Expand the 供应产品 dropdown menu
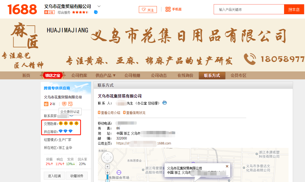 tap(105, 75)
